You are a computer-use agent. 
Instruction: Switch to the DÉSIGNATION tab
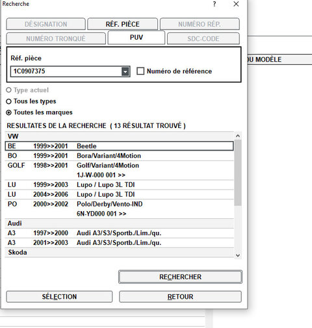(45, 24)
